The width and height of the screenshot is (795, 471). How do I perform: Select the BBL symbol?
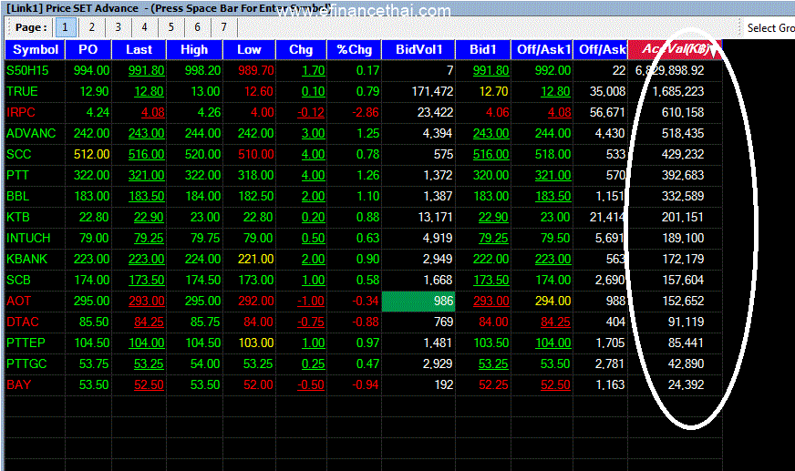tap(17, 196)
